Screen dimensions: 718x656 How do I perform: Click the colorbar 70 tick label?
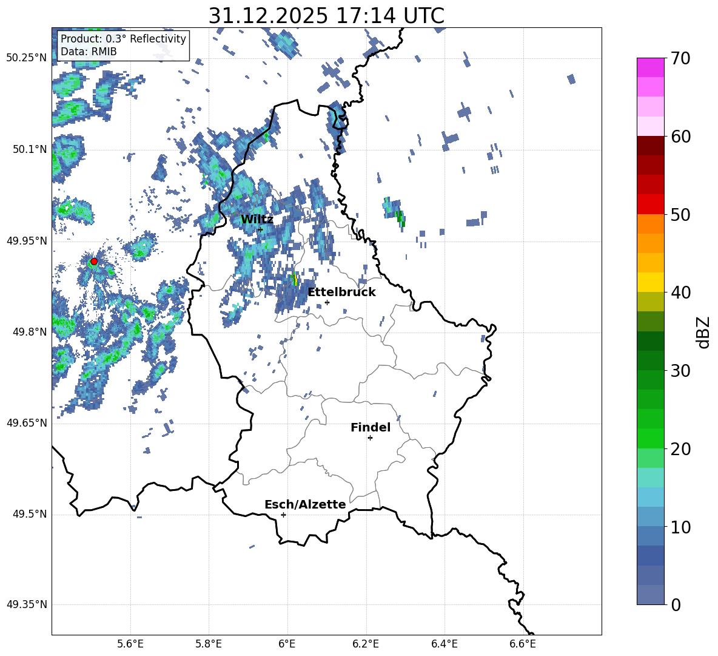coord(681,58)
